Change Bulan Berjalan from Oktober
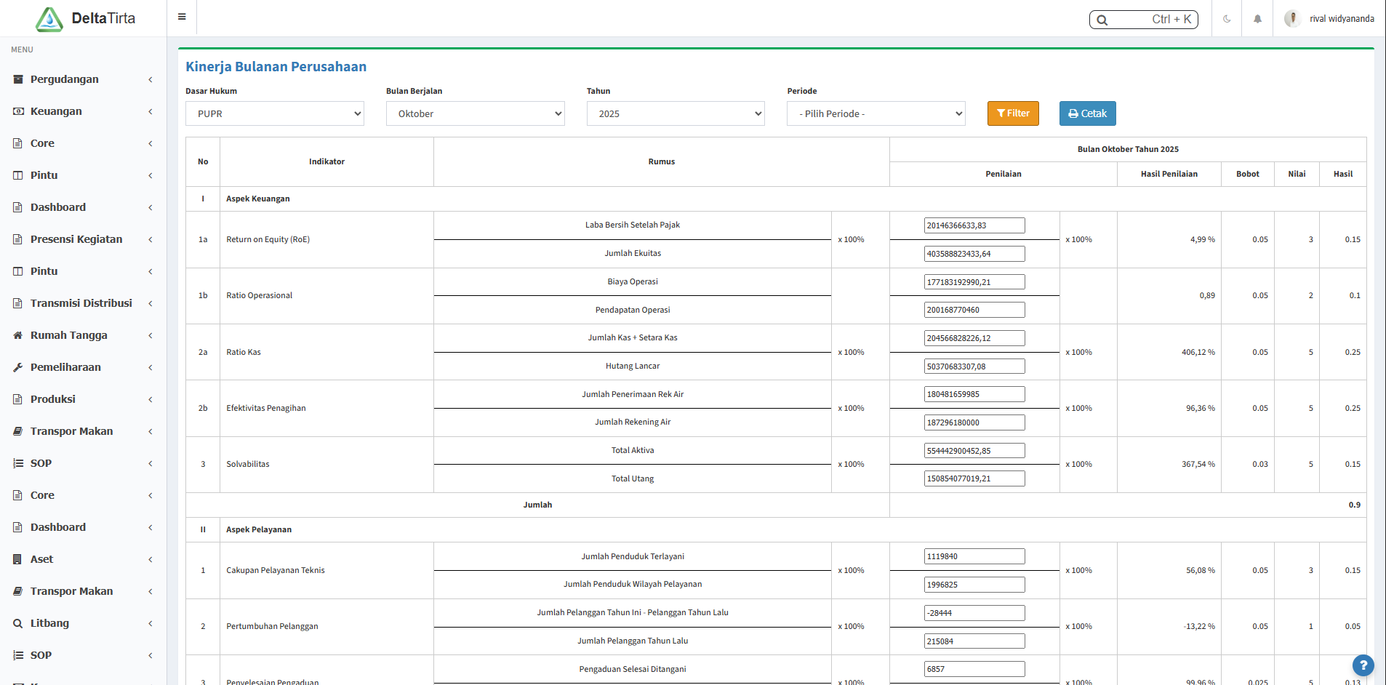The width and height of the screenshot is (1386, 685). tap(475, 113)
